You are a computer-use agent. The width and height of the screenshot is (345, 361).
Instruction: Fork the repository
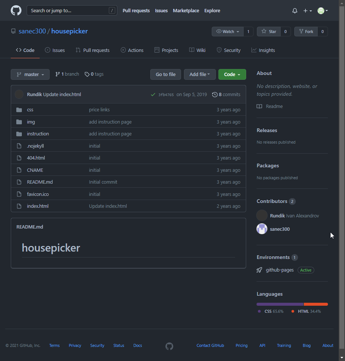306,32
